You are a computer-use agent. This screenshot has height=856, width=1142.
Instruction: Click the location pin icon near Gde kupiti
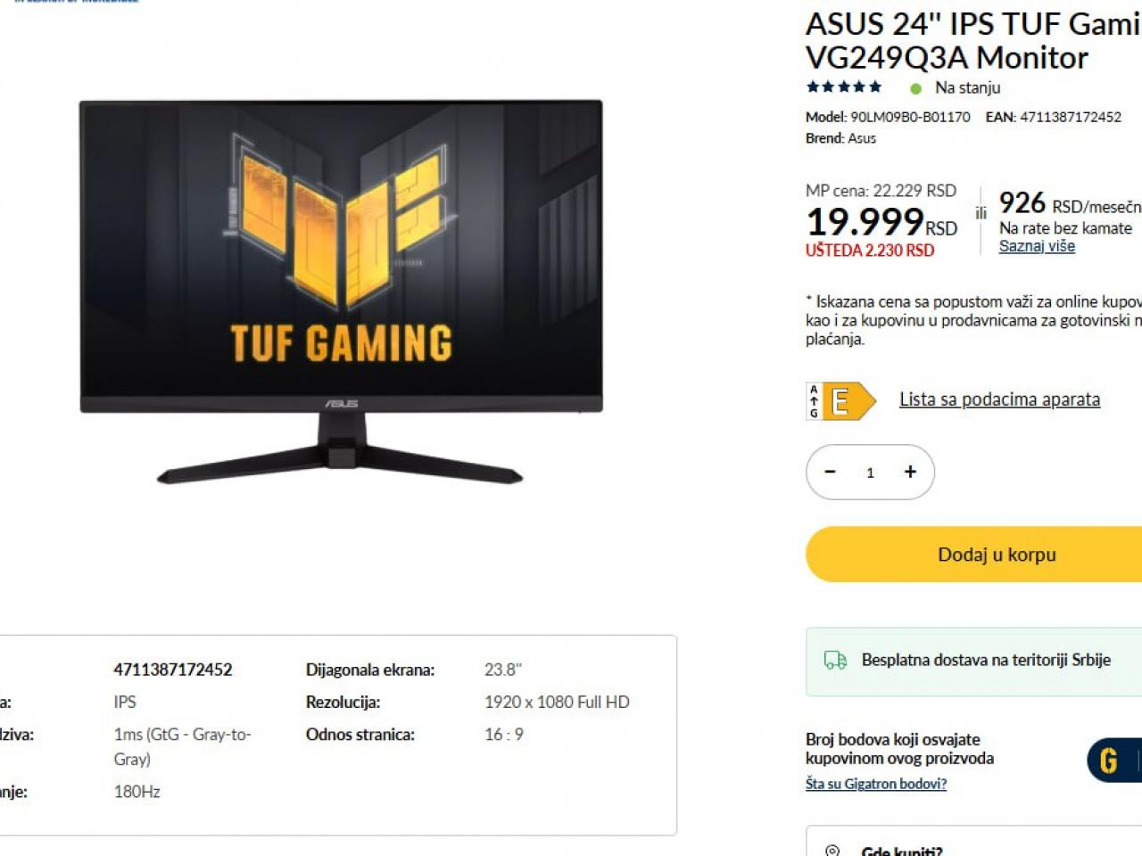click(832, 852)
